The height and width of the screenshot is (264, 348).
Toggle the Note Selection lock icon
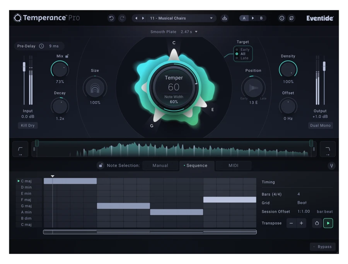(x=101, y=166)
